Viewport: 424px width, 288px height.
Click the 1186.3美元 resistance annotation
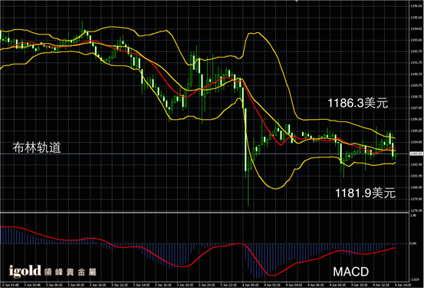click(358, 103)
